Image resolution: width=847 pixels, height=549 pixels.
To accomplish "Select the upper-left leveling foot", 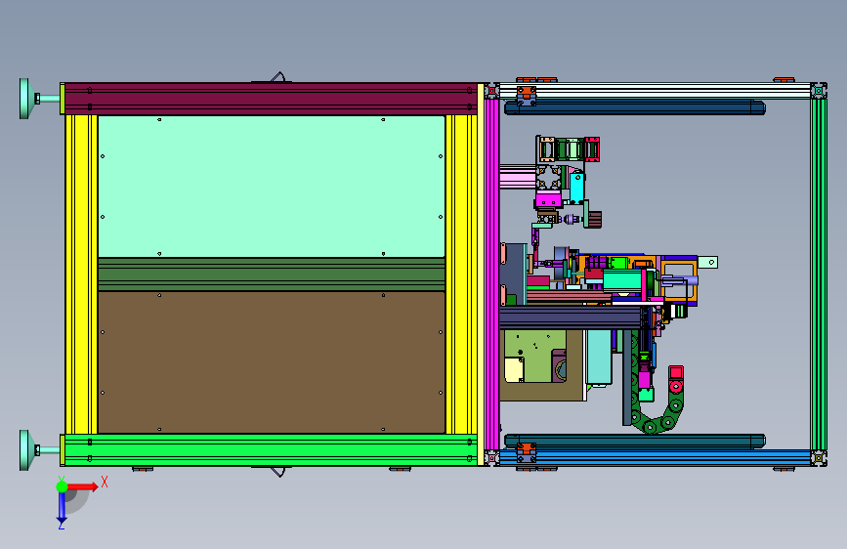I will coord(24,99).
